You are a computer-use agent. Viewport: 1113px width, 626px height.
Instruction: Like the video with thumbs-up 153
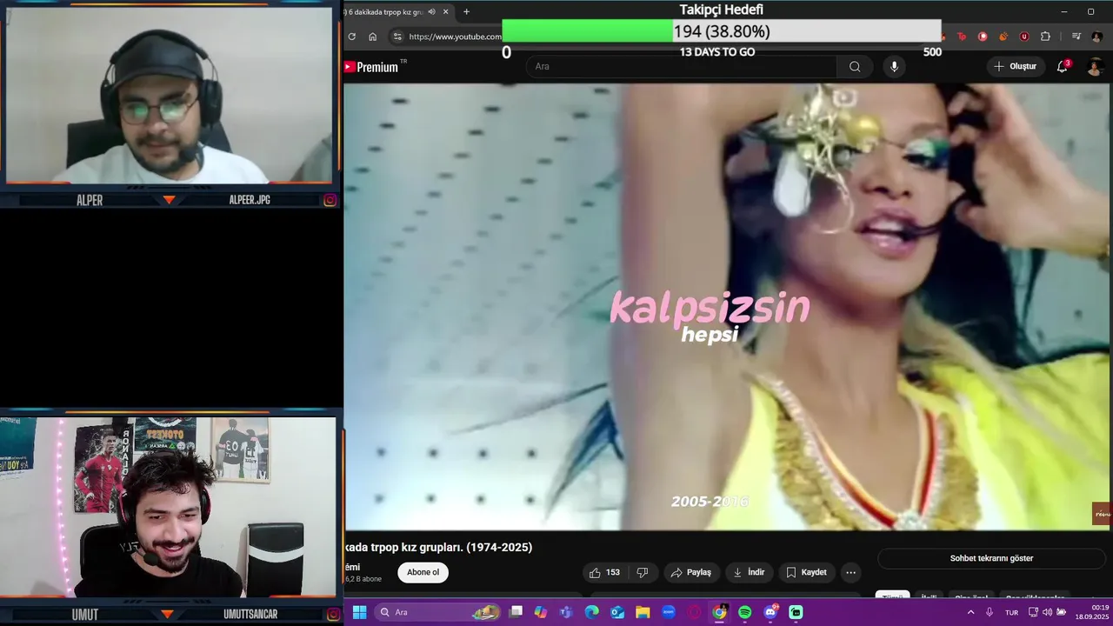tap(605, 572)
